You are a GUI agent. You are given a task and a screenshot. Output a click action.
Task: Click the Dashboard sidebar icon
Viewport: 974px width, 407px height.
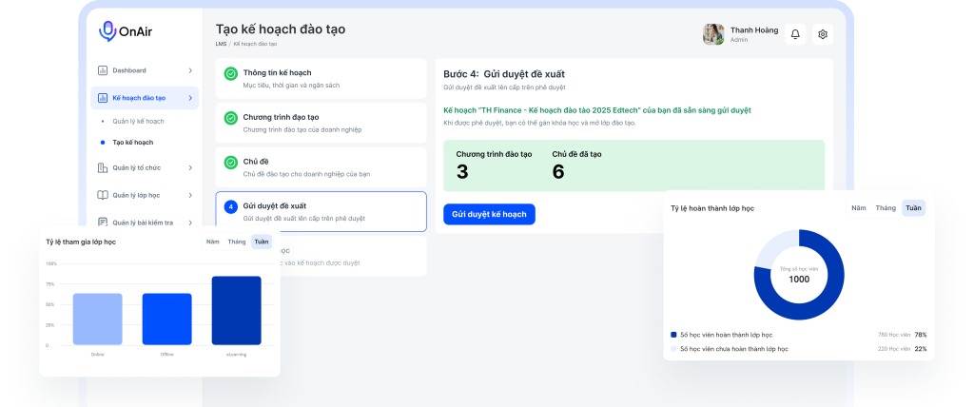(x=103, y=70)
